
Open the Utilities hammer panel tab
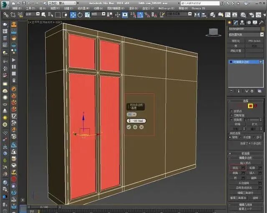tap(261, 23)
